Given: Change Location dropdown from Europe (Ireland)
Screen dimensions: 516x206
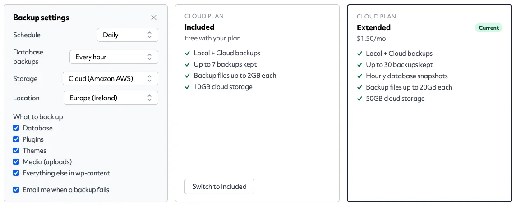Looking at the screenshot, I should 111,98.
